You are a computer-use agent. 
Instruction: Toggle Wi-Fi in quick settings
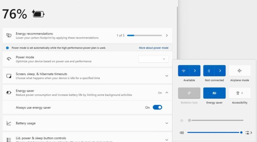(x=184, y=71)
